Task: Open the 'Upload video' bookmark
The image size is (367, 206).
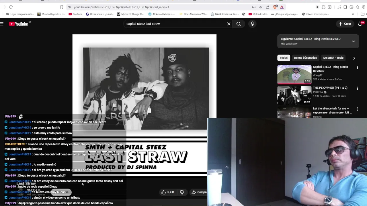Action: [x=258, y=14]
